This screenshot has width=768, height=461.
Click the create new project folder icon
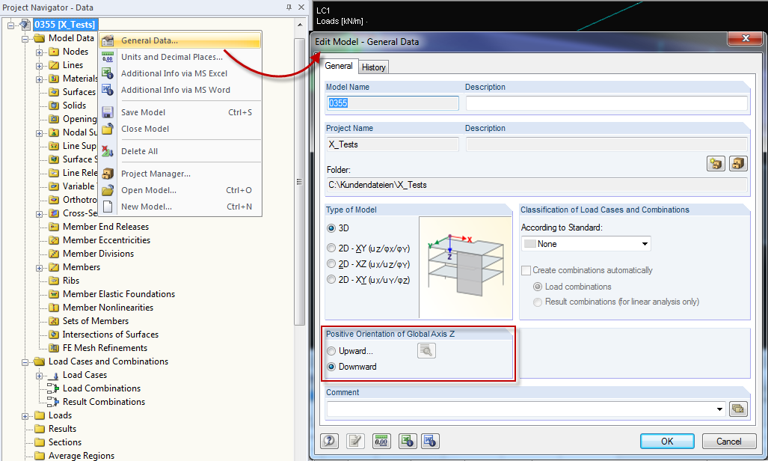pyautogui.click(x=716, y=163)
